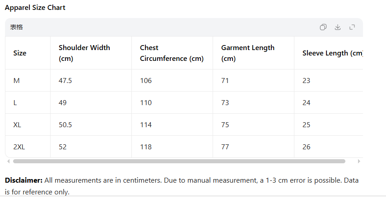Click chest value 110 for L
This screenshot has height=198, width=386.
(146, 102)
